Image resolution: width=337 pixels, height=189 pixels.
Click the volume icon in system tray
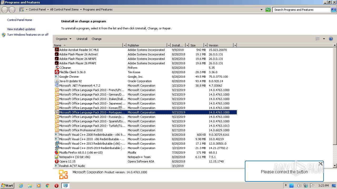point(299,186)
